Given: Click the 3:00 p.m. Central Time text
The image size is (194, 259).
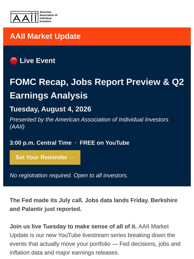Looking at the screenshot, I should [x=40, y=143].
